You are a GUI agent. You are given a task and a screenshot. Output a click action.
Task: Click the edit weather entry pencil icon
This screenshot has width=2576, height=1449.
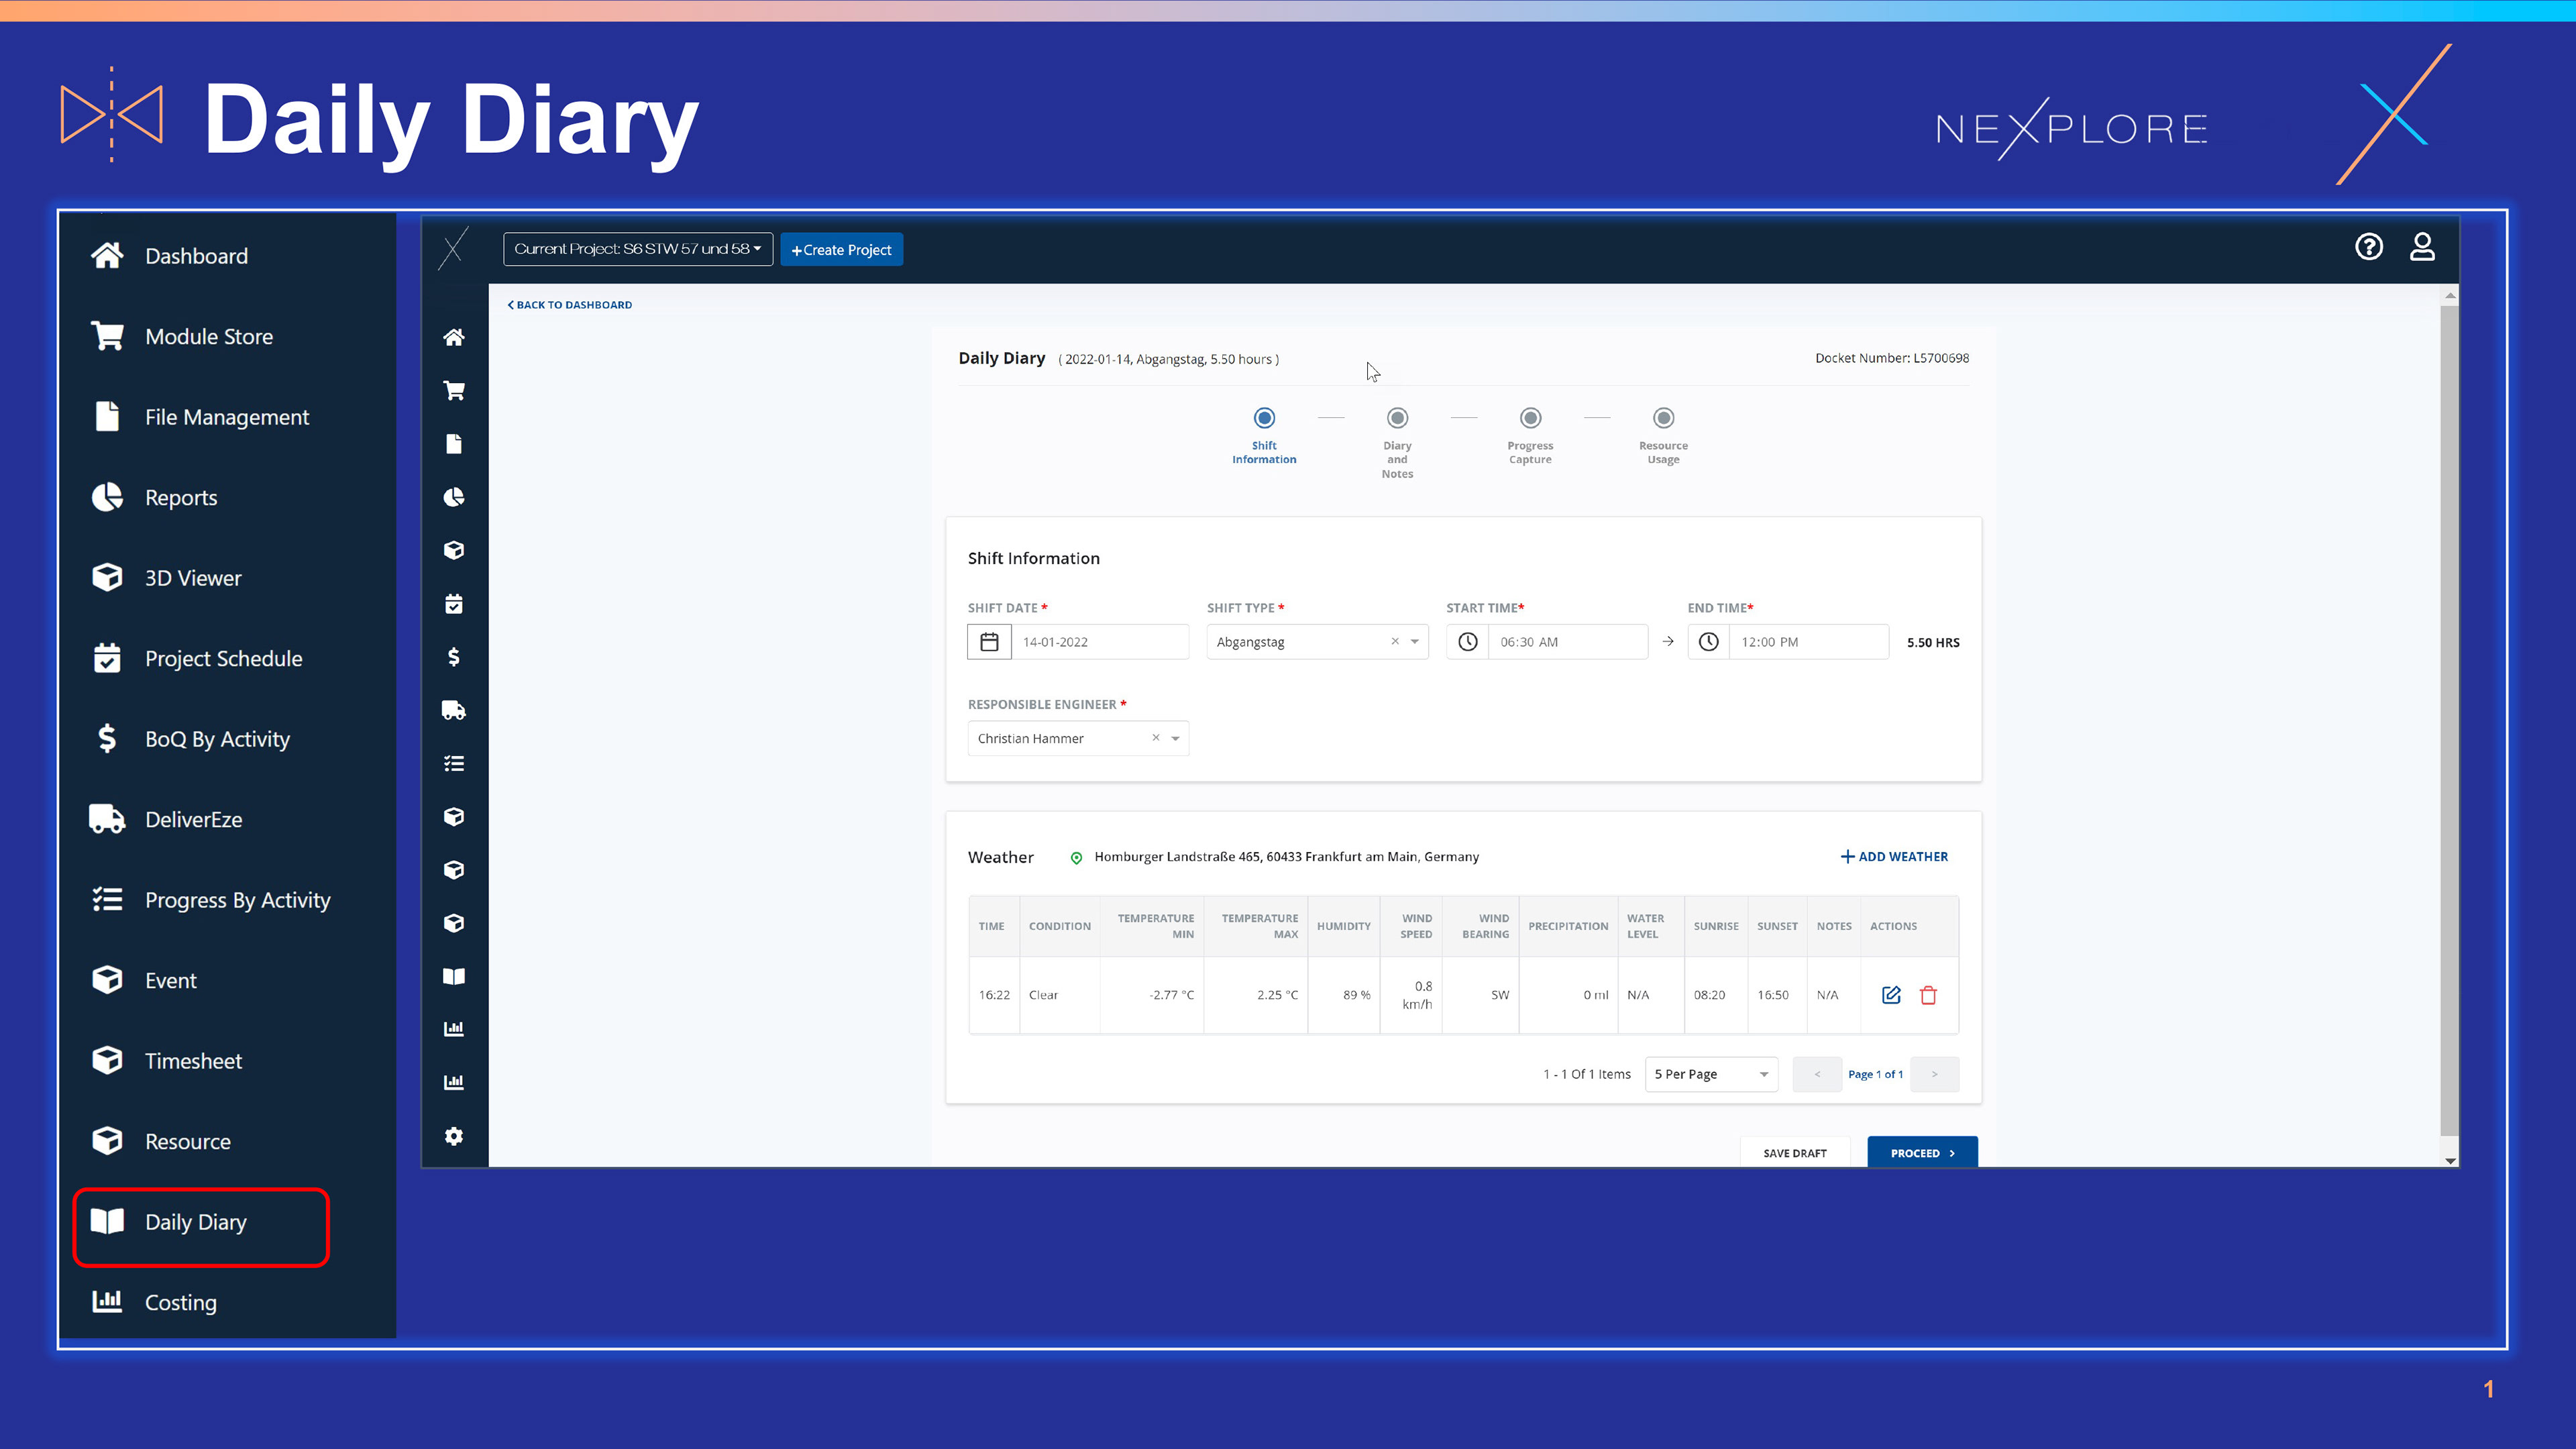(1890, 995)
